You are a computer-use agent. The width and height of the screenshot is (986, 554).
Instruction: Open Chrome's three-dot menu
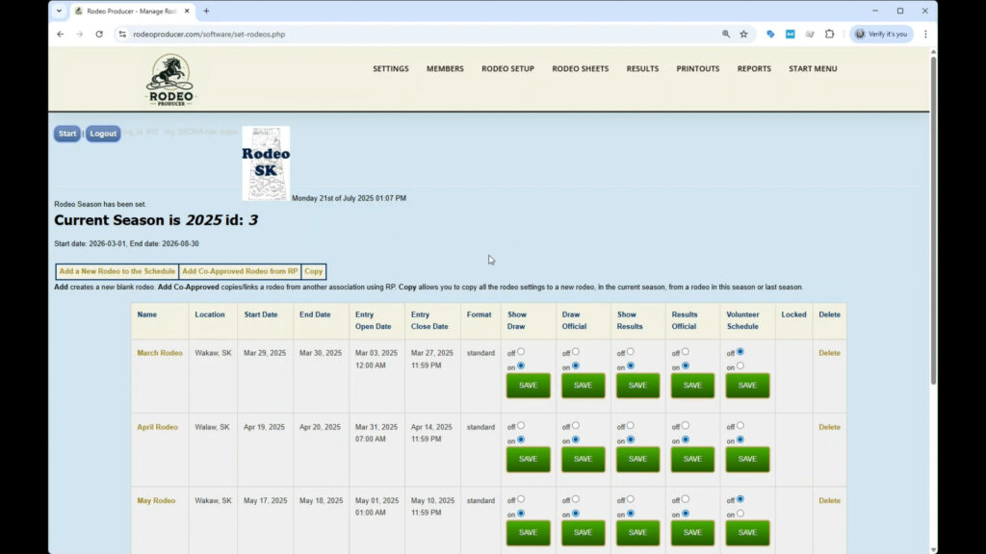[925, 34]
